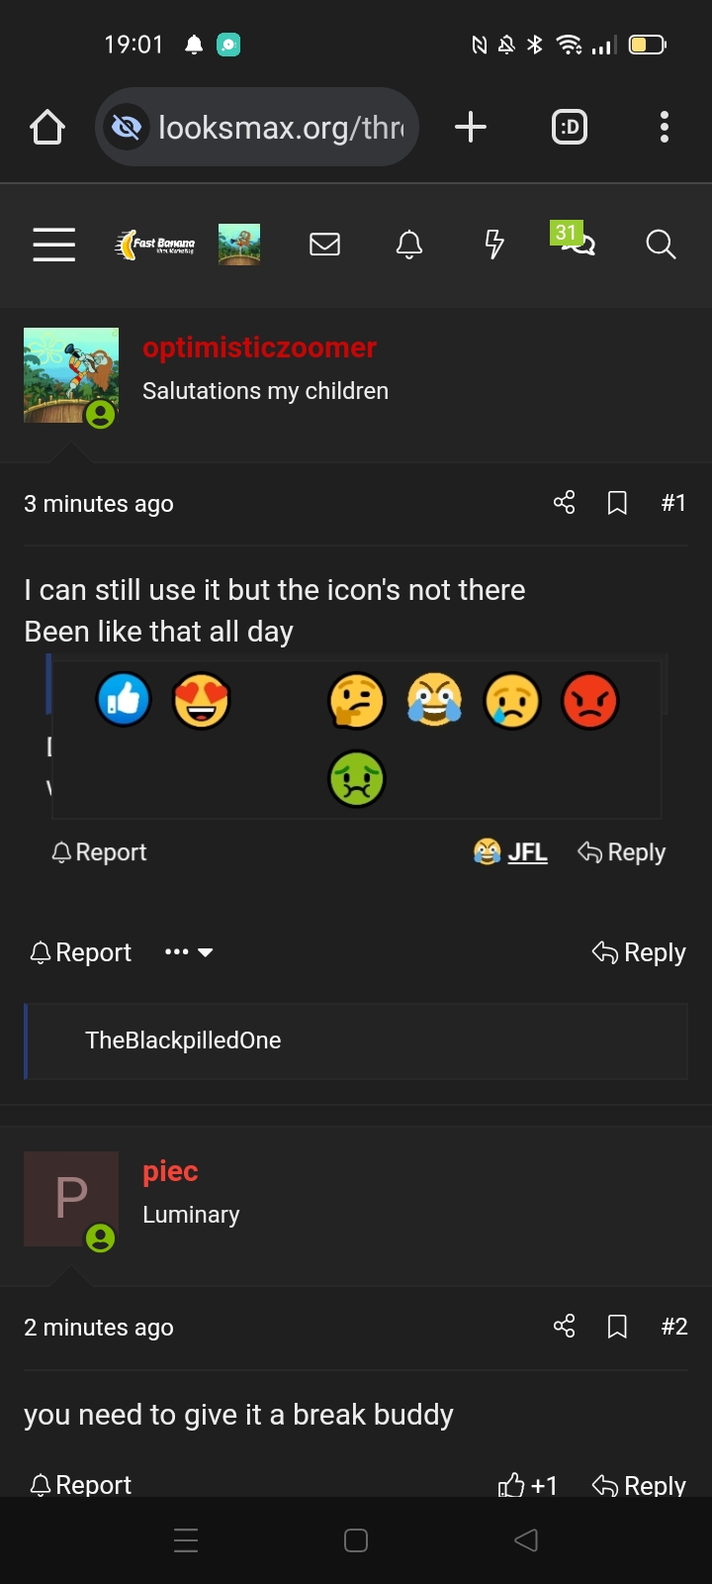Open the notifications bell icon
Screen dimensions: 712x1584
409,245
